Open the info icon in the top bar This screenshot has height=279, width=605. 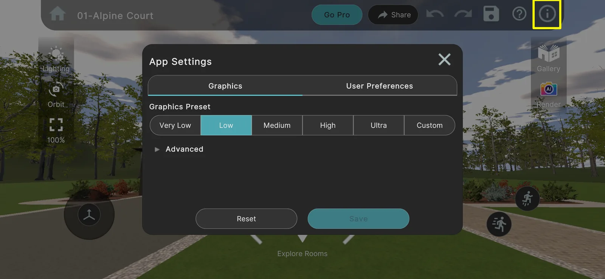547,14
